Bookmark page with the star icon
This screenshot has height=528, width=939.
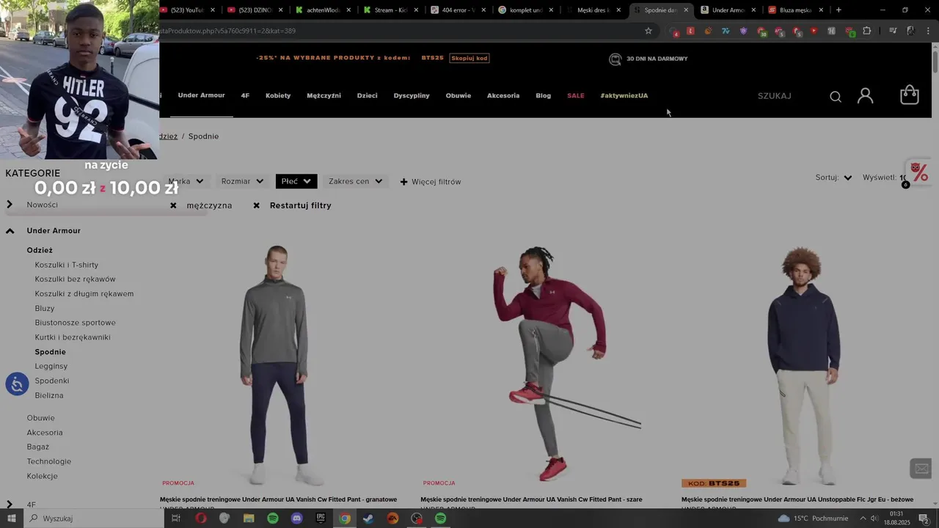(x=648, y=31)
